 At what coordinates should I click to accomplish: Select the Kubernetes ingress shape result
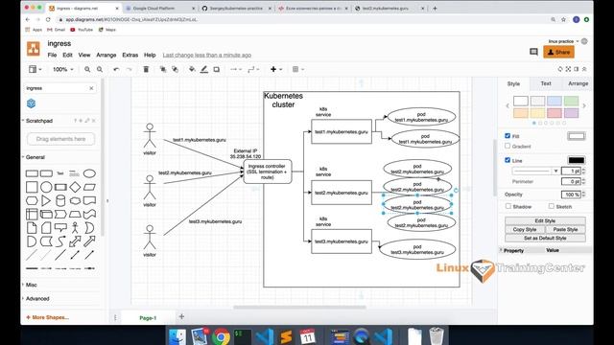pyautogui.click(x=32, y=103)
